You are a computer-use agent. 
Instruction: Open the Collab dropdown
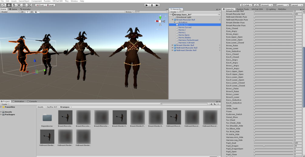[246, 5]
